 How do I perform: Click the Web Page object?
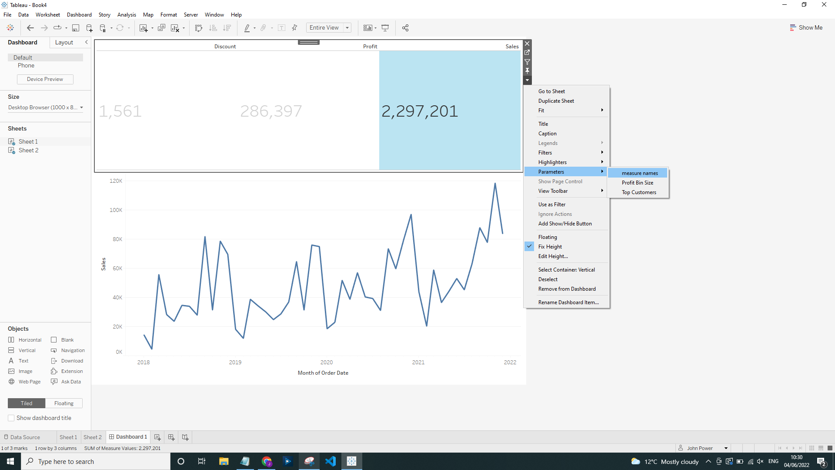coord(25,382)
